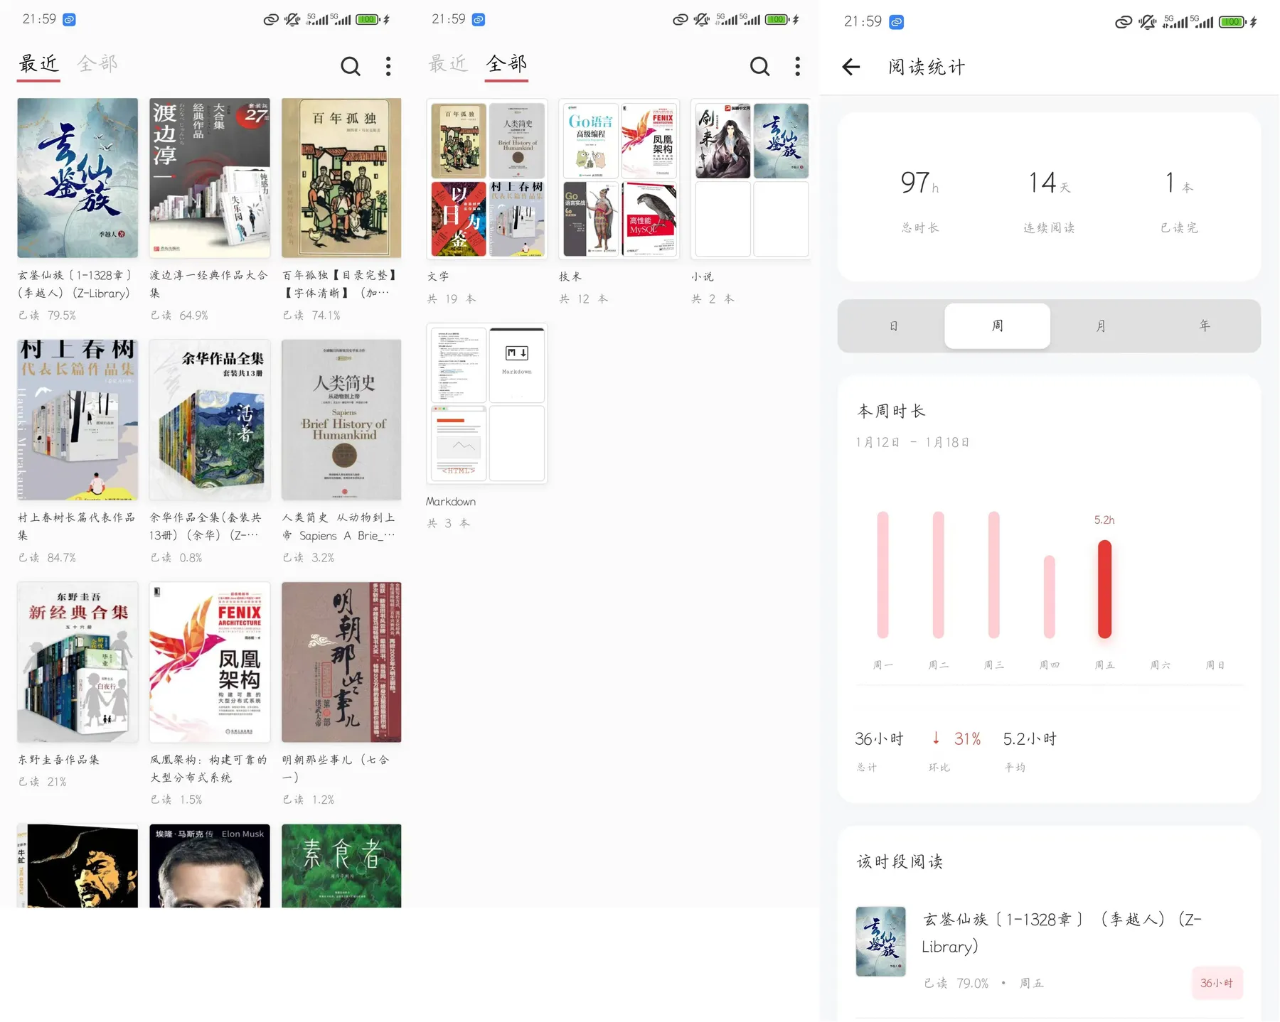Open the 玄鉴仙族 book cover in the recent list
1280x1022 pixels.
[x=78, y=178]
